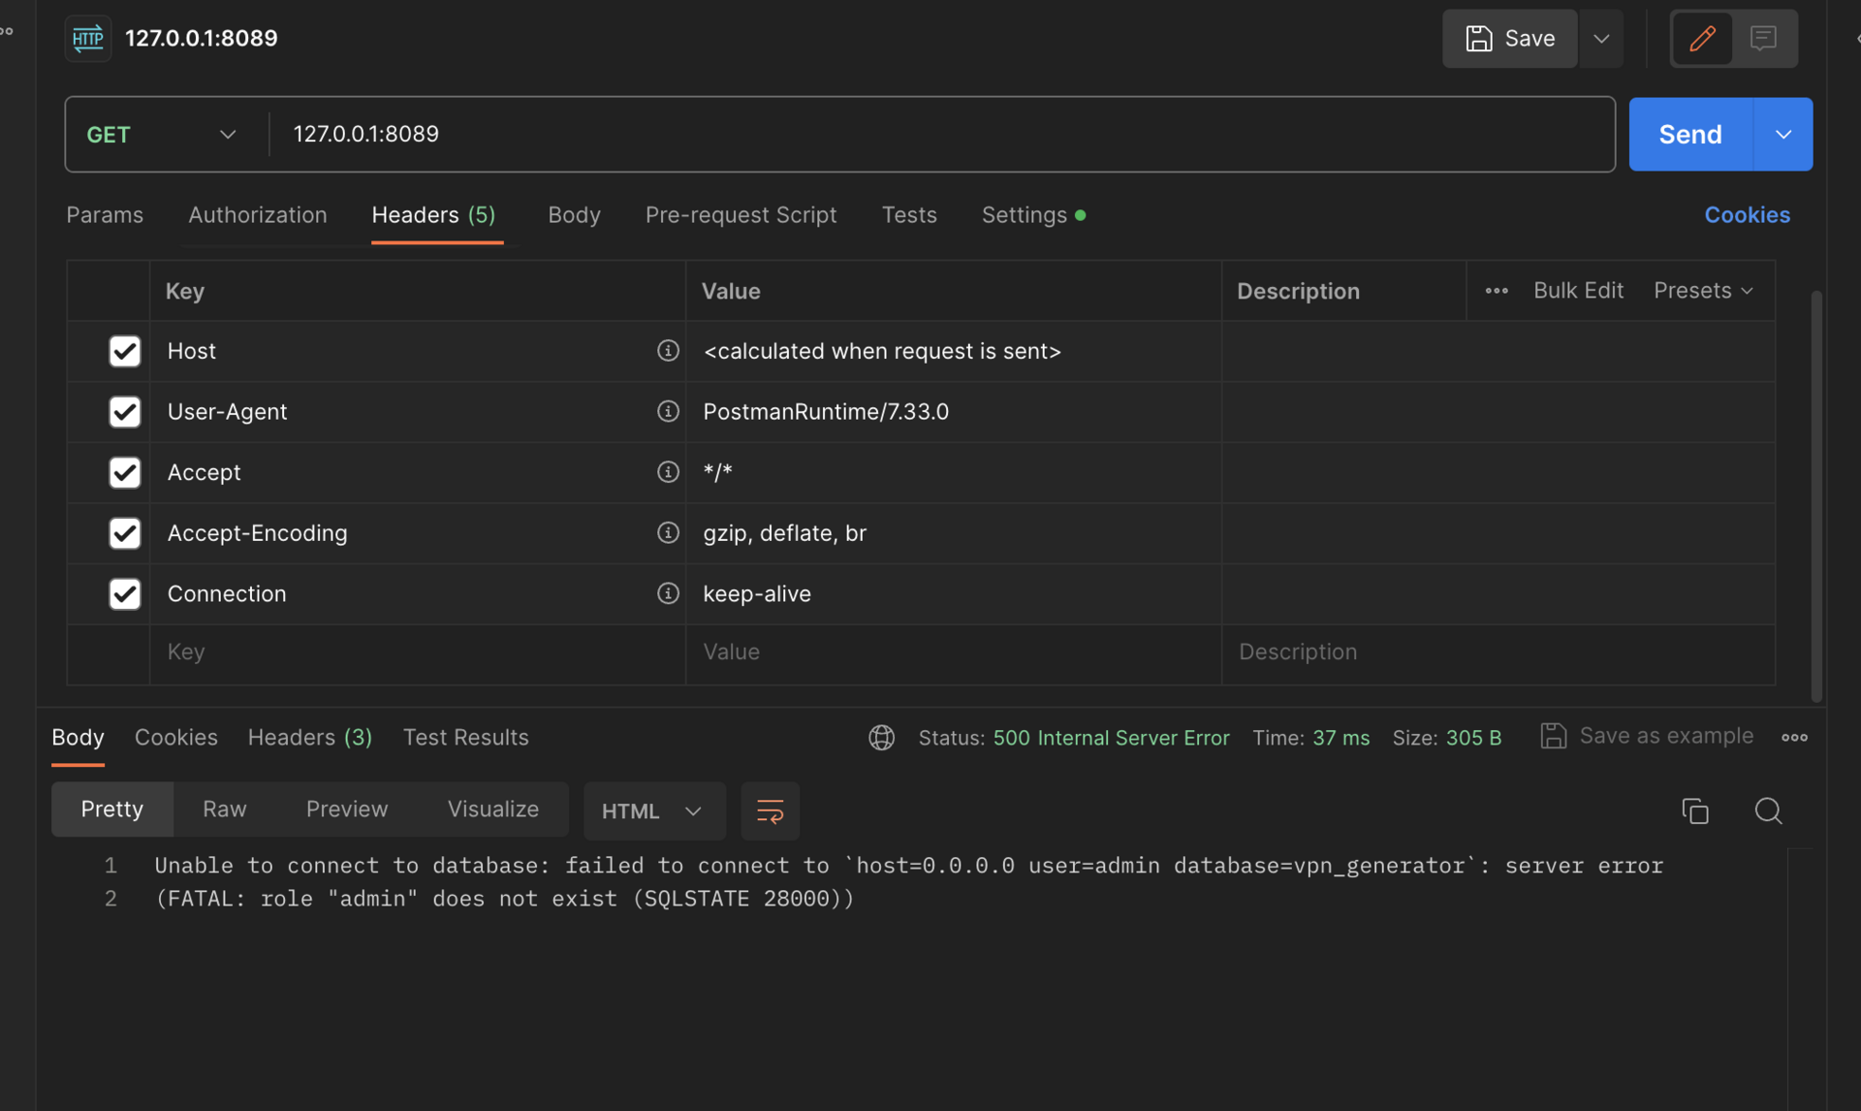Click the empty new header Key field

click(x=418, y=652)
